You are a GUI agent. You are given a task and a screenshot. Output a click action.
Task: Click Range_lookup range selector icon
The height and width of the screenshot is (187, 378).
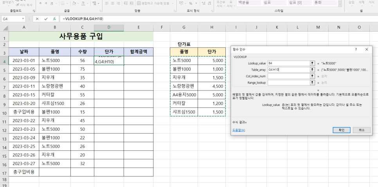coord(312,83)
